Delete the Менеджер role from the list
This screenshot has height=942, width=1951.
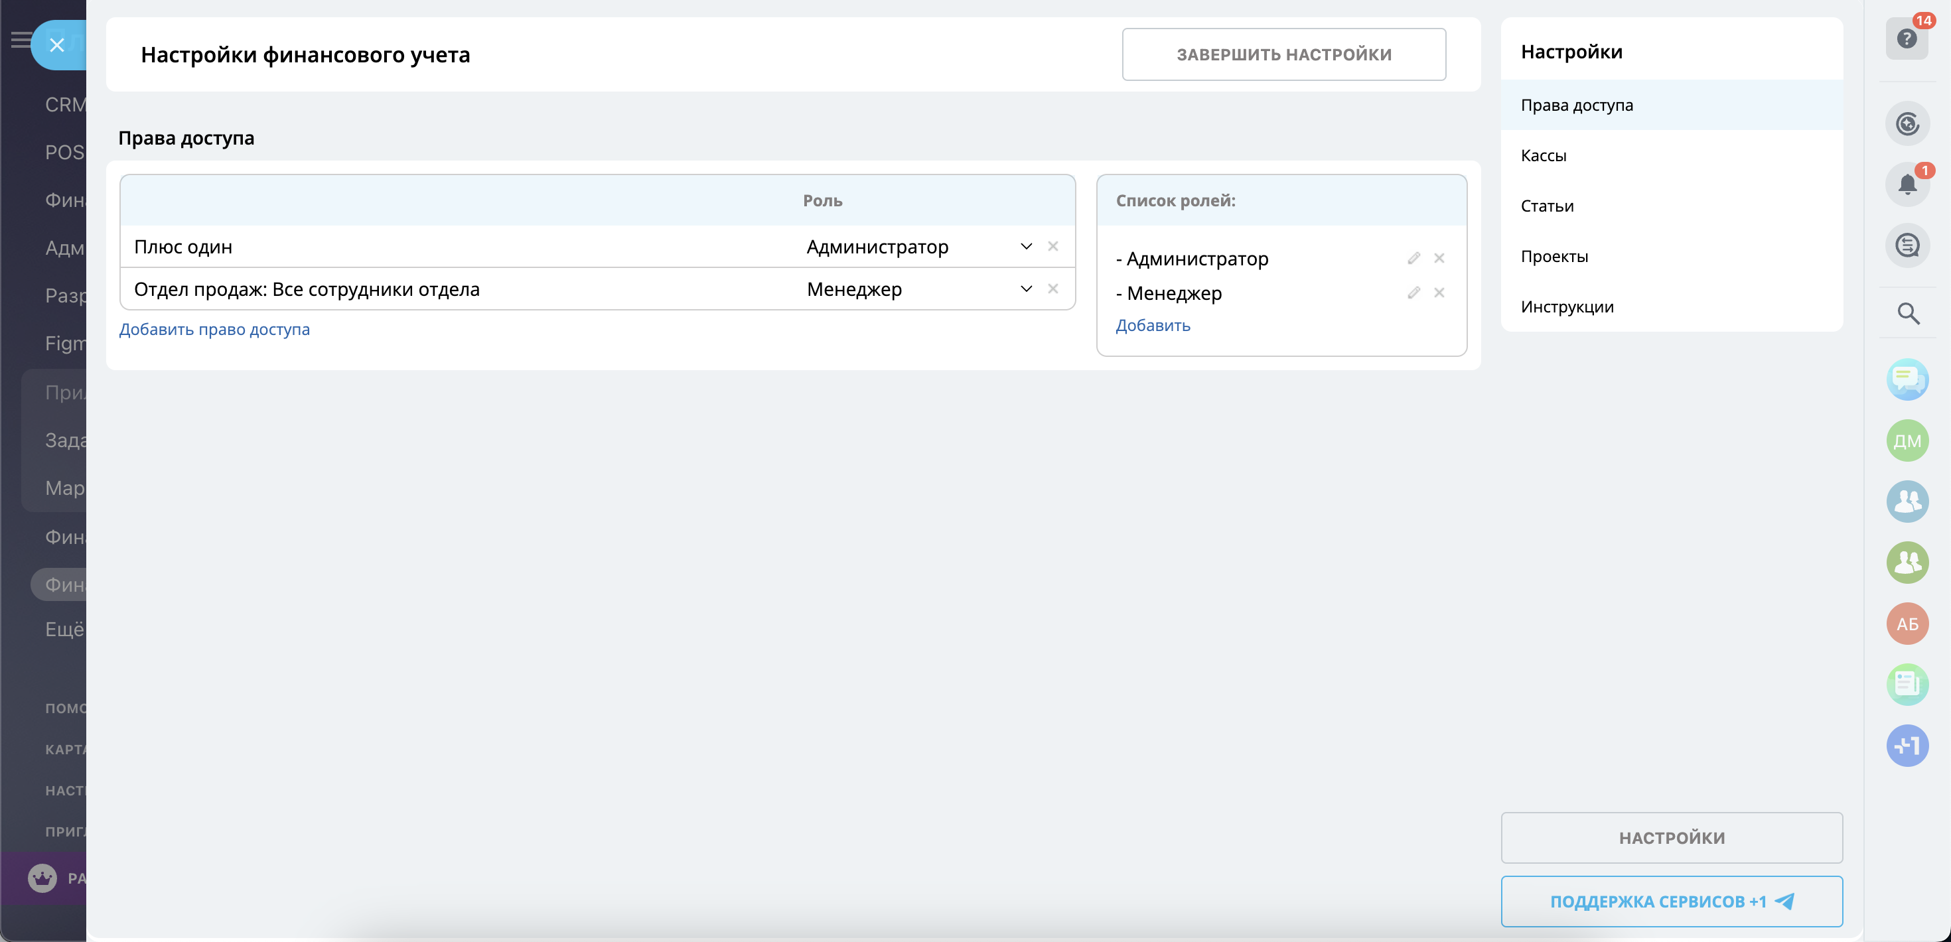click(x=1439, y=293)
